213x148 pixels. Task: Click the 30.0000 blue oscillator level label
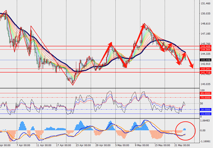pos(205,109)
